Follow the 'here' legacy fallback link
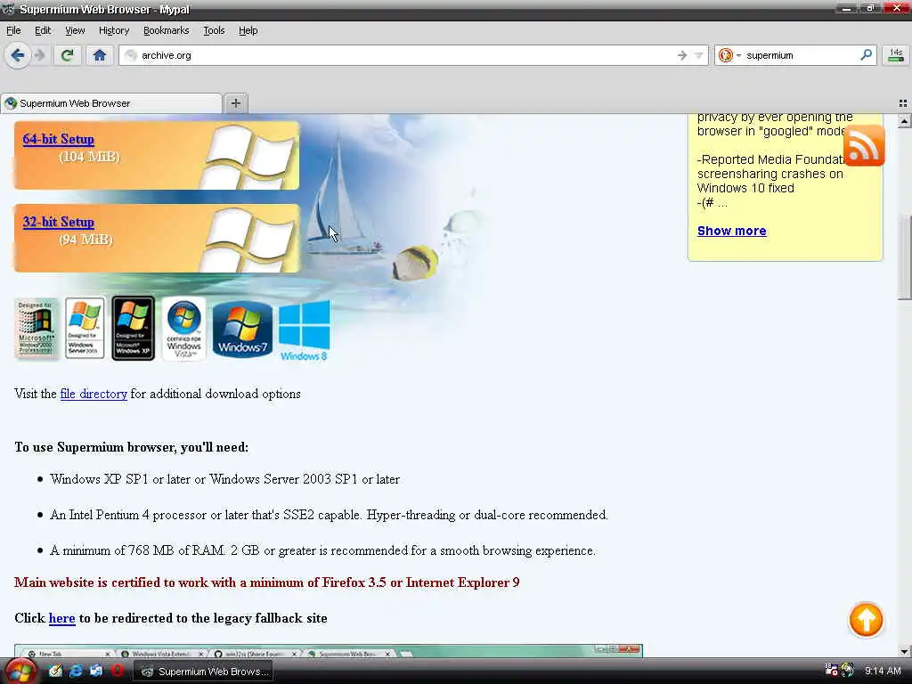Image resolution: width=912 pixels, height=684 pixels. tap(61, 618)
